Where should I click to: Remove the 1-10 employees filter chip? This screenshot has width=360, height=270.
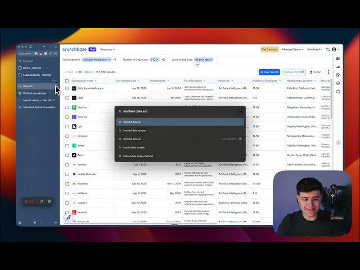tap(157, 60)
